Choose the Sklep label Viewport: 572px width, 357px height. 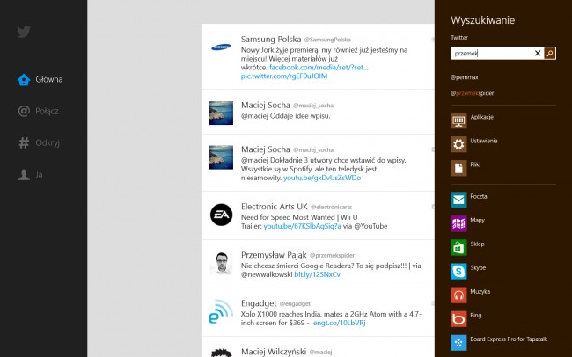click(x=477, y=244)
